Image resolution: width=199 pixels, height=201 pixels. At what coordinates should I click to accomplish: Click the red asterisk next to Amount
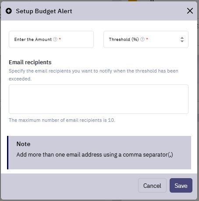click(x=60, y=39)
